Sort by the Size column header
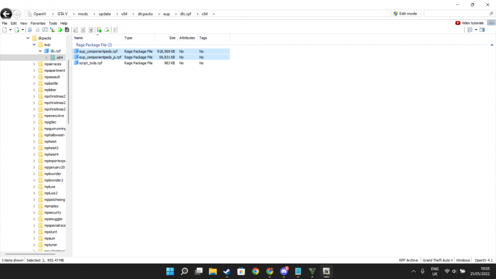Viewport: 496px width, 279px height. point(166,38)
